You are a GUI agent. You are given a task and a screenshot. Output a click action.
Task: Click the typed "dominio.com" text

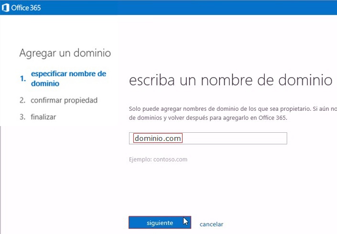tap(158, 138)
